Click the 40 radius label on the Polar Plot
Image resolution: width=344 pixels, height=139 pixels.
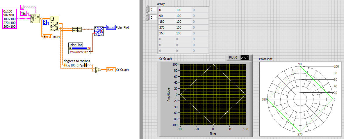(x=335, y=86)
